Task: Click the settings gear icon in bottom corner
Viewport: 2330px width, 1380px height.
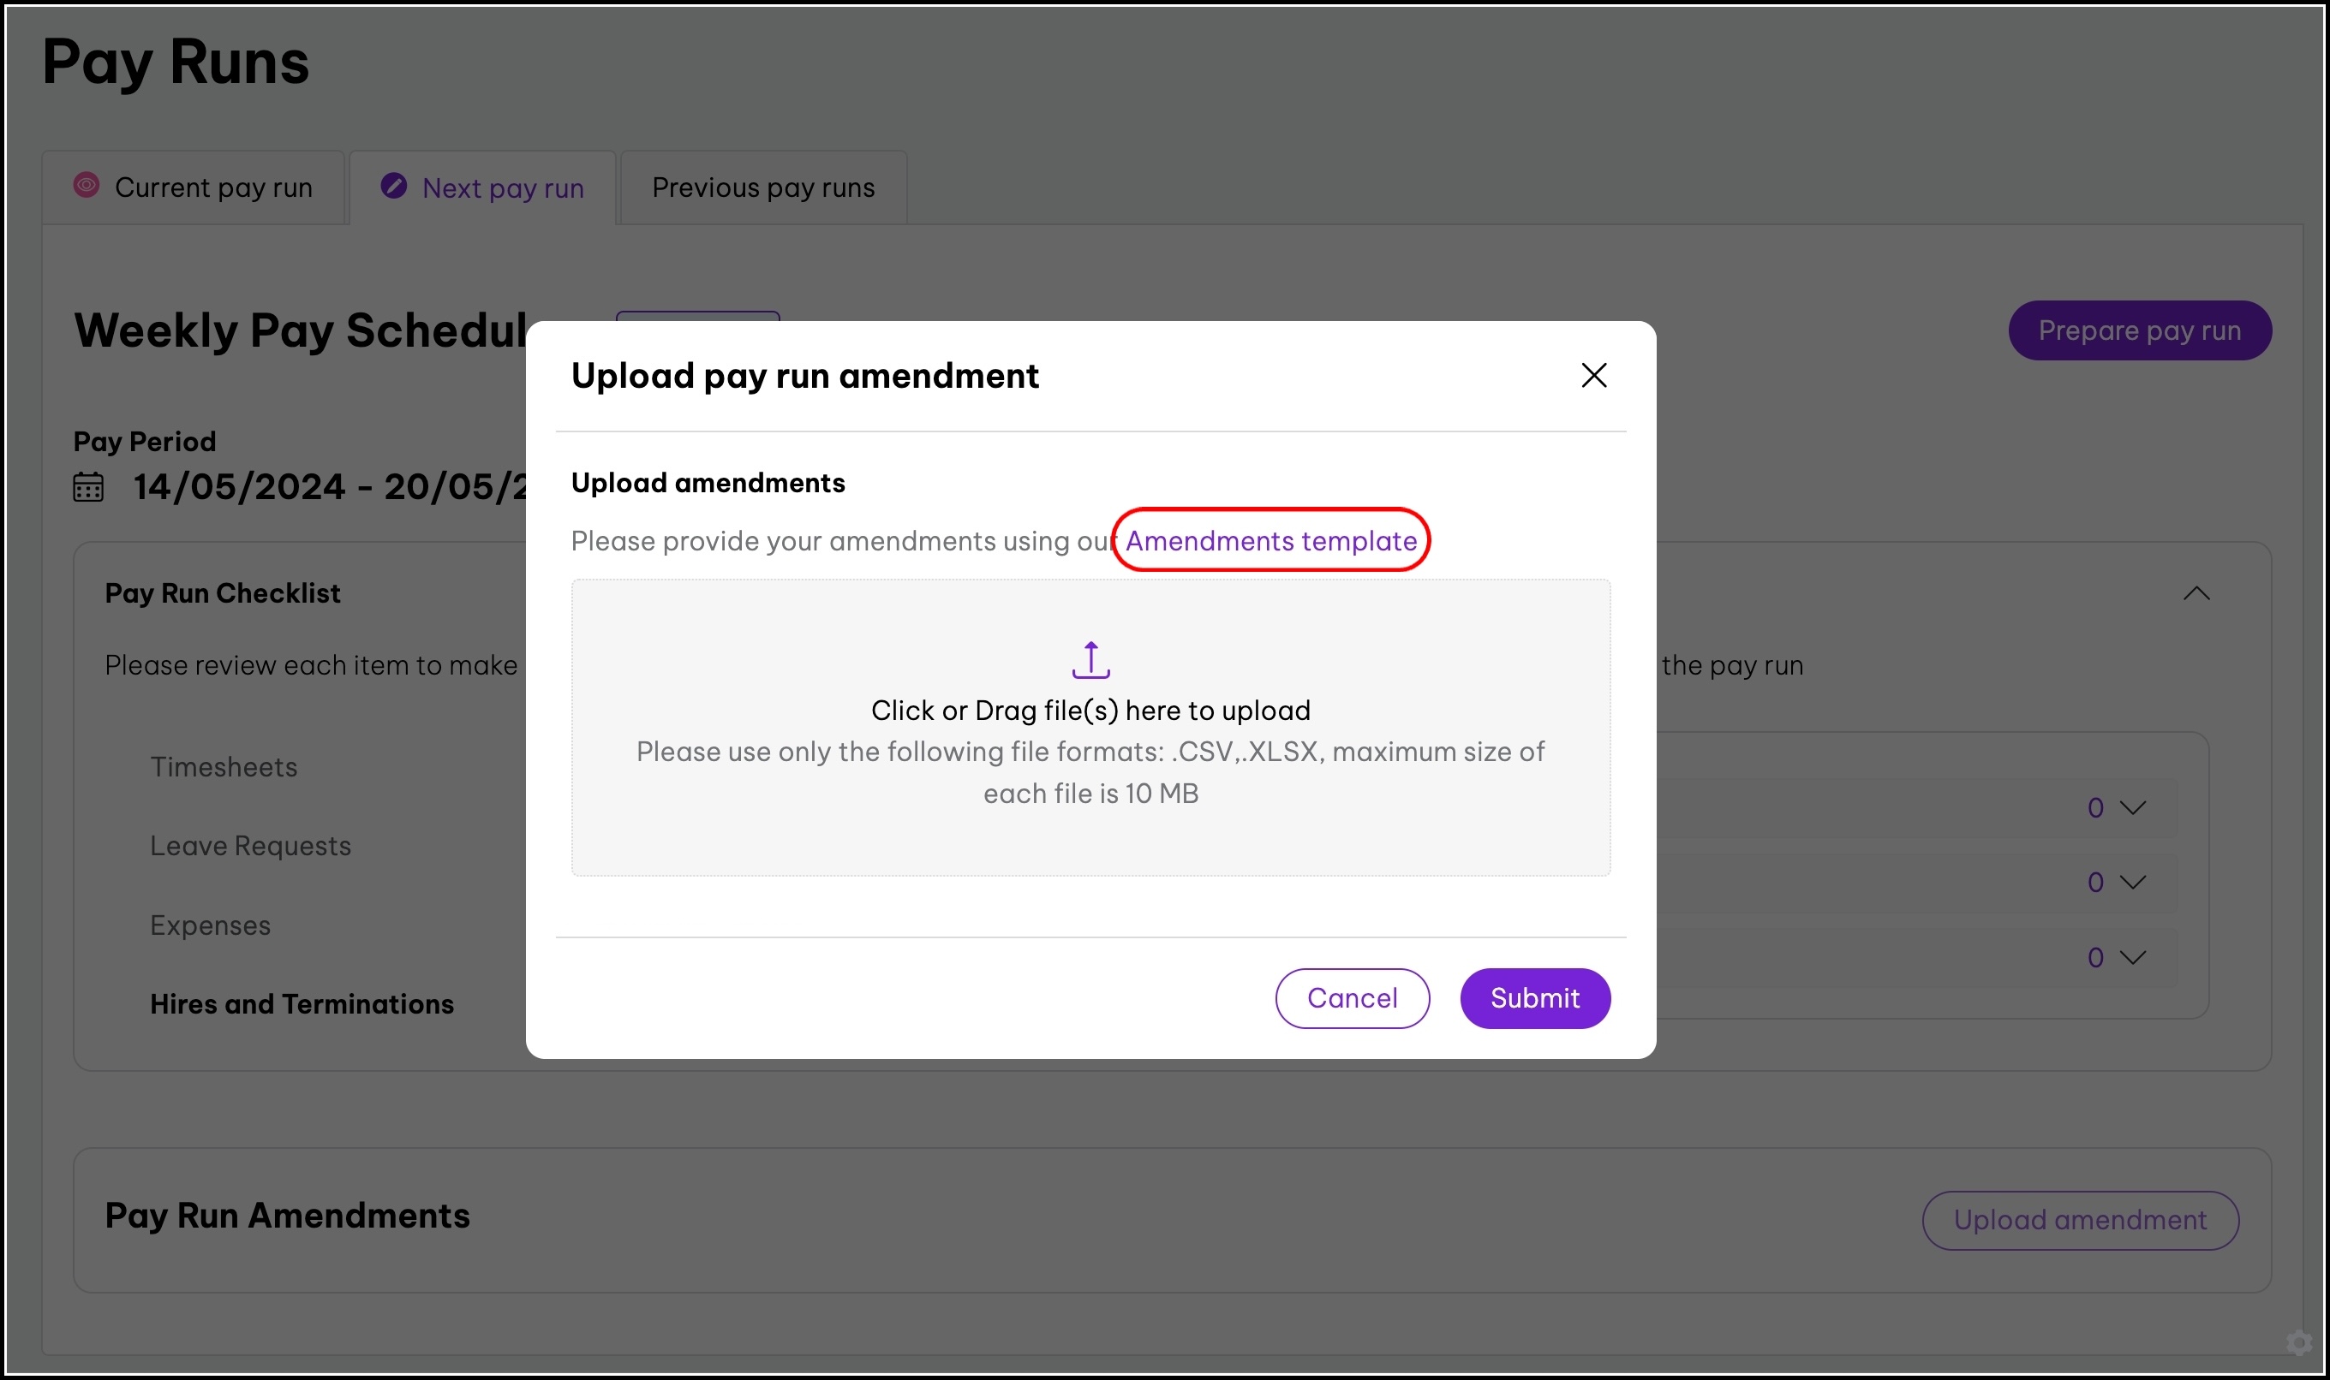Action: 2299,1343
